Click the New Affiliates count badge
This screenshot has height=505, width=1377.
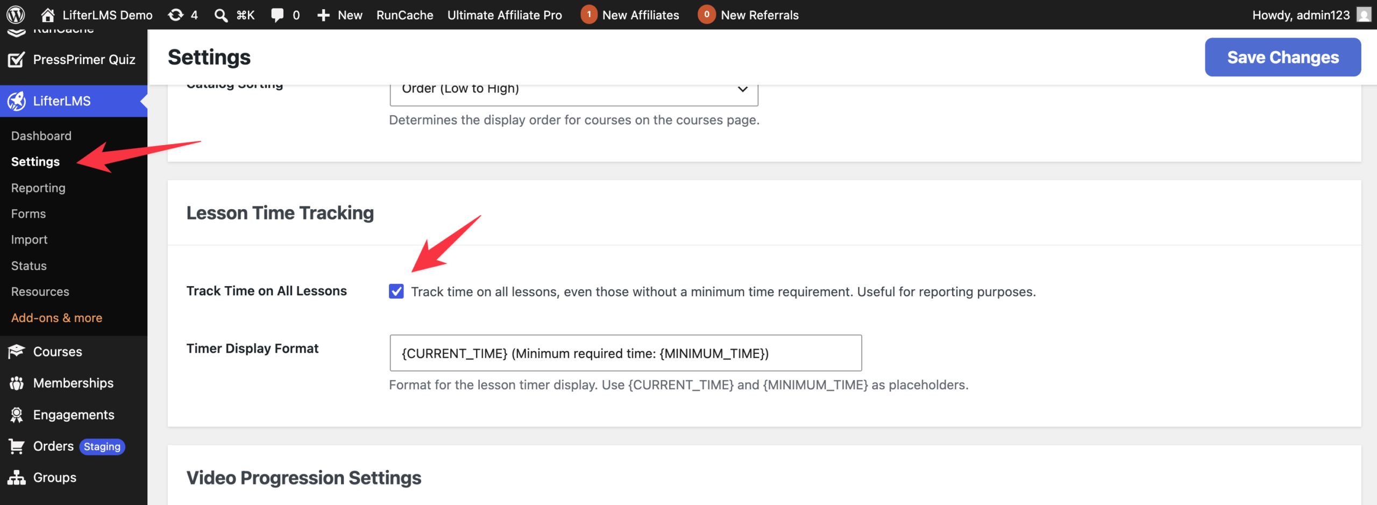(589, 15)
